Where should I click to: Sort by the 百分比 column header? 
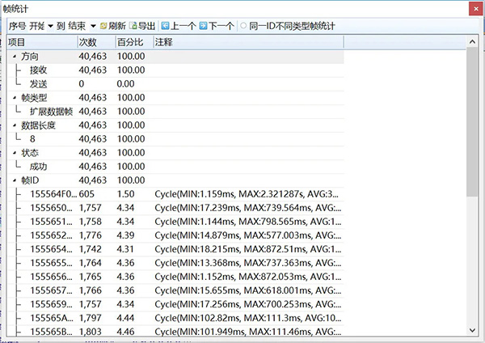pos(132,41)
